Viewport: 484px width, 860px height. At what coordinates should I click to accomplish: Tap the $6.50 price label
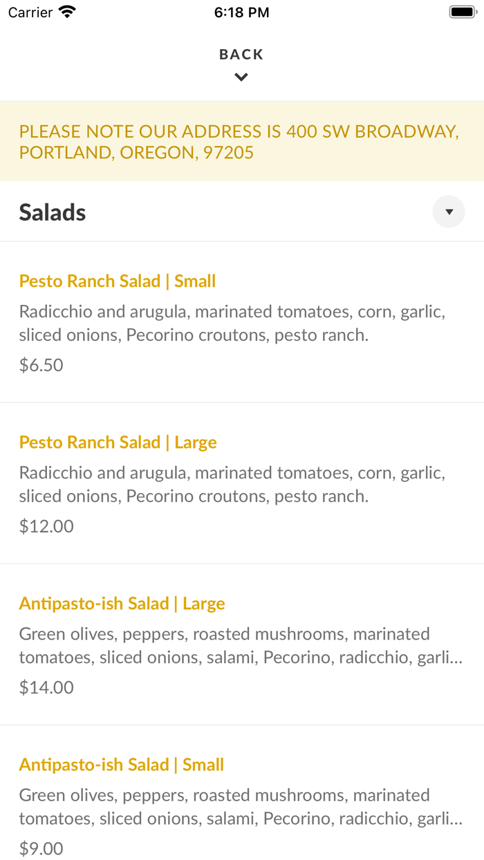click(41, 364)
